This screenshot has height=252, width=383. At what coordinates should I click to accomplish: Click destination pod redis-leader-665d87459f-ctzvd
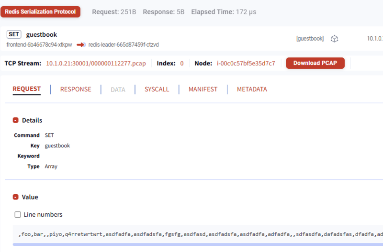point(124,45)
